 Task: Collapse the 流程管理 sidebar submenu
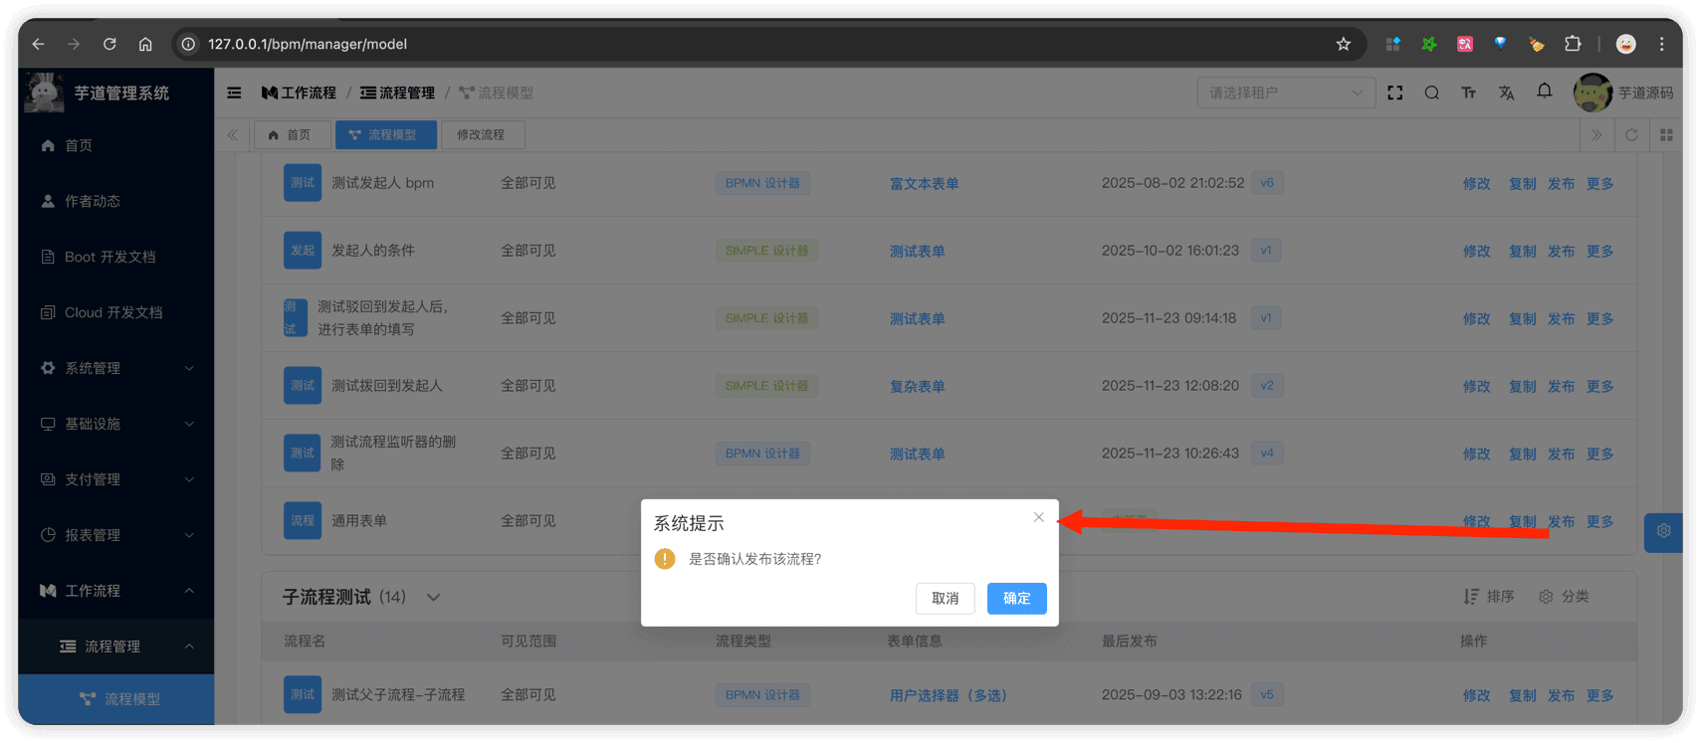[116, 647]
